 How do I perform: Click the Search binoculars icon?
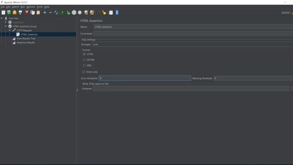tap(98, 12)
